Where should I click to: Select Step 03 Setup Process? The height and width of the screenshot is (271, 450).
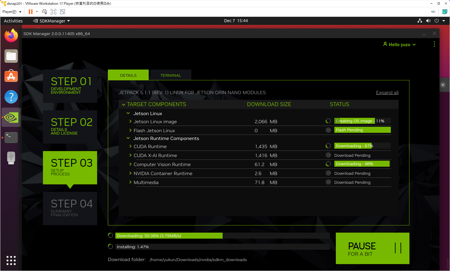pos(70,168)
